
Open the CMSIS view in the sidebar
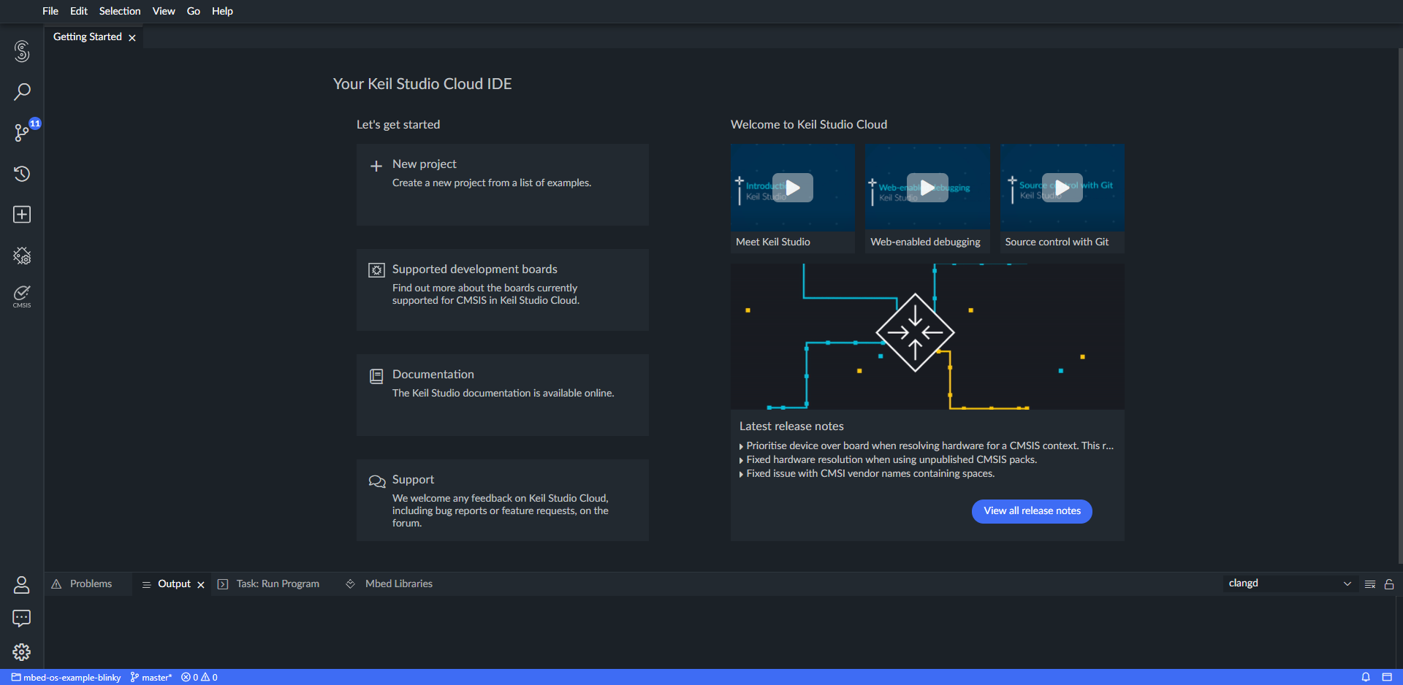(x=22, y=296)
